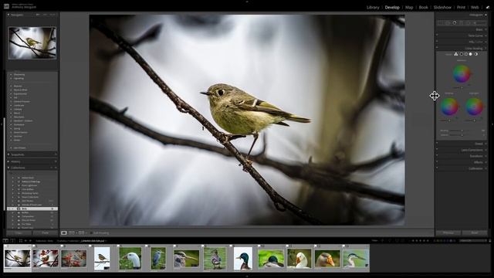Switch Color Grading to Global wheel icon
Image resolution: width=494 pixels, height=278 pixels.
pyautogui.click(x=475, y=54)
